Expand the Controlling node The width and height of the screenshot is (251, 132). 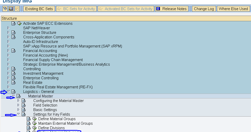(9, 69)
